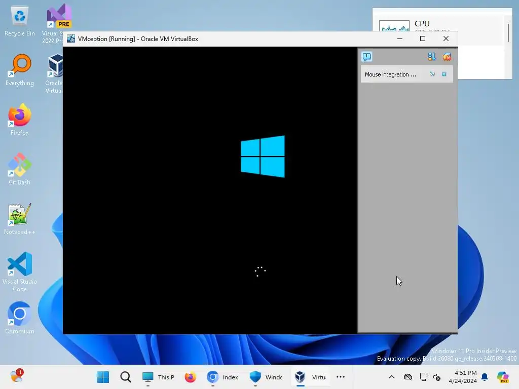Screen dimensions: 519x389
Task: Close the VMception VirtualBox window
Action: (x=446, y=38)
